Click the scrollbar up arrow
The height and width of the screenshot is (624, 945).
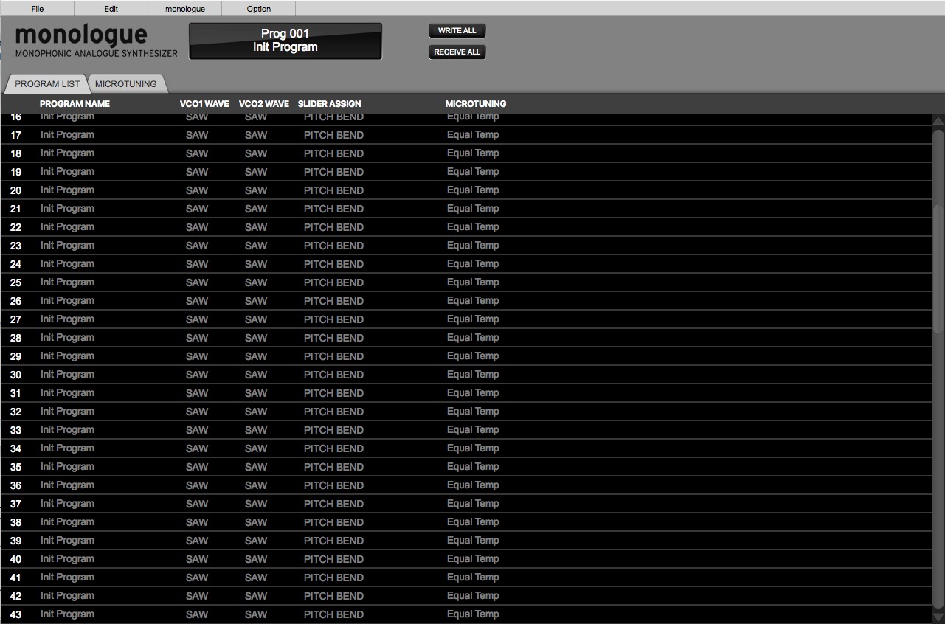pyautogui.click(x=938, y=121)
